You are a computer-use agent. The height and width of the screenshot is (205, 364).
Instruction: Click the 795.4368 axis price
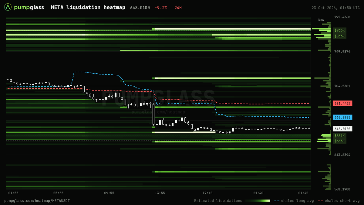pos(342,17)
